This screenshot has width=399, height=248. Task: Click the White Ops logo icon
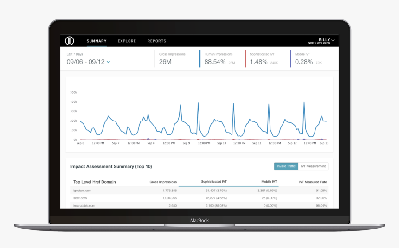[x=70, y=41]
